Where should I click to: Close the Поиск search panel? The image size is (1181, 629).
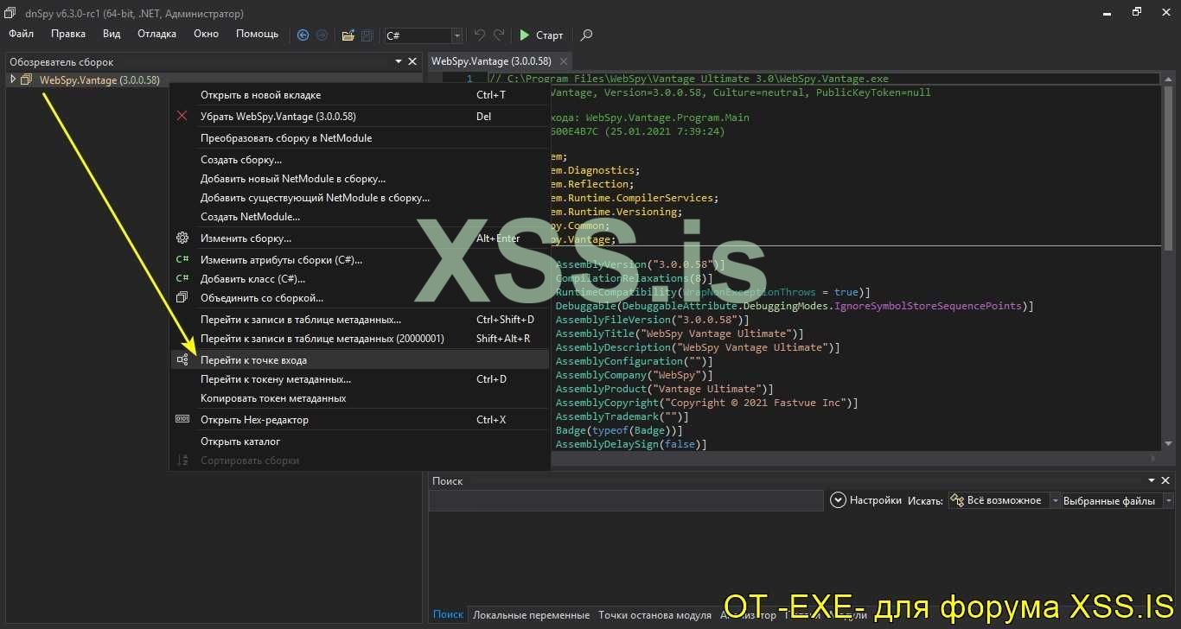point(1166,481)
